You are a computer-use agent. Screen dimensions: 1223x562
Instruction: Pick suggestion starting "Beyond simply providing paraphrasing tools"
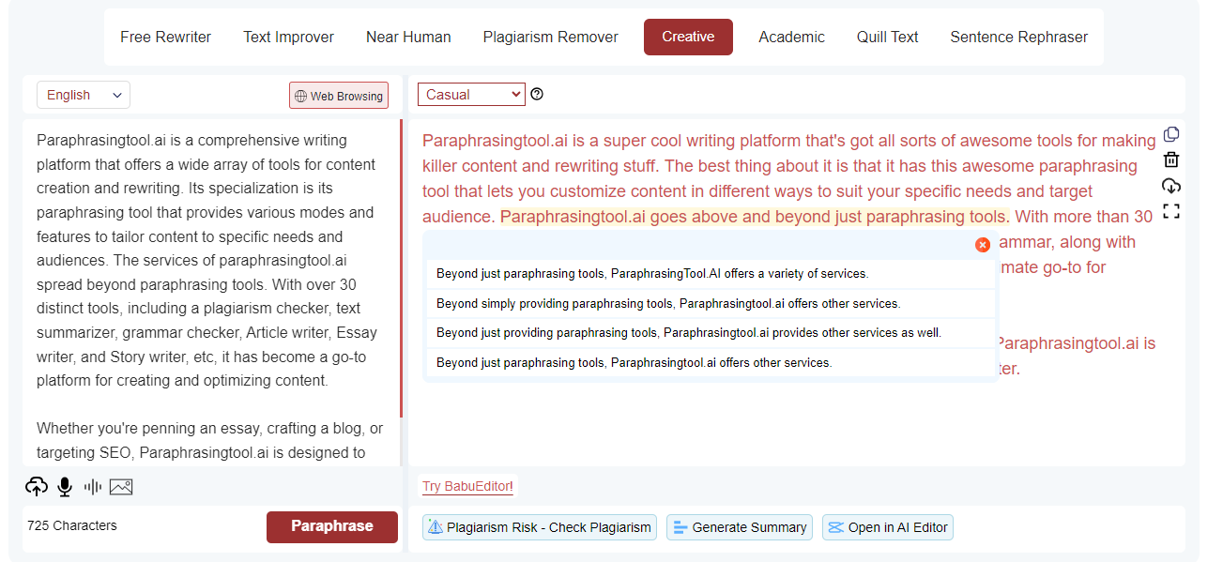tap(711, 304)
